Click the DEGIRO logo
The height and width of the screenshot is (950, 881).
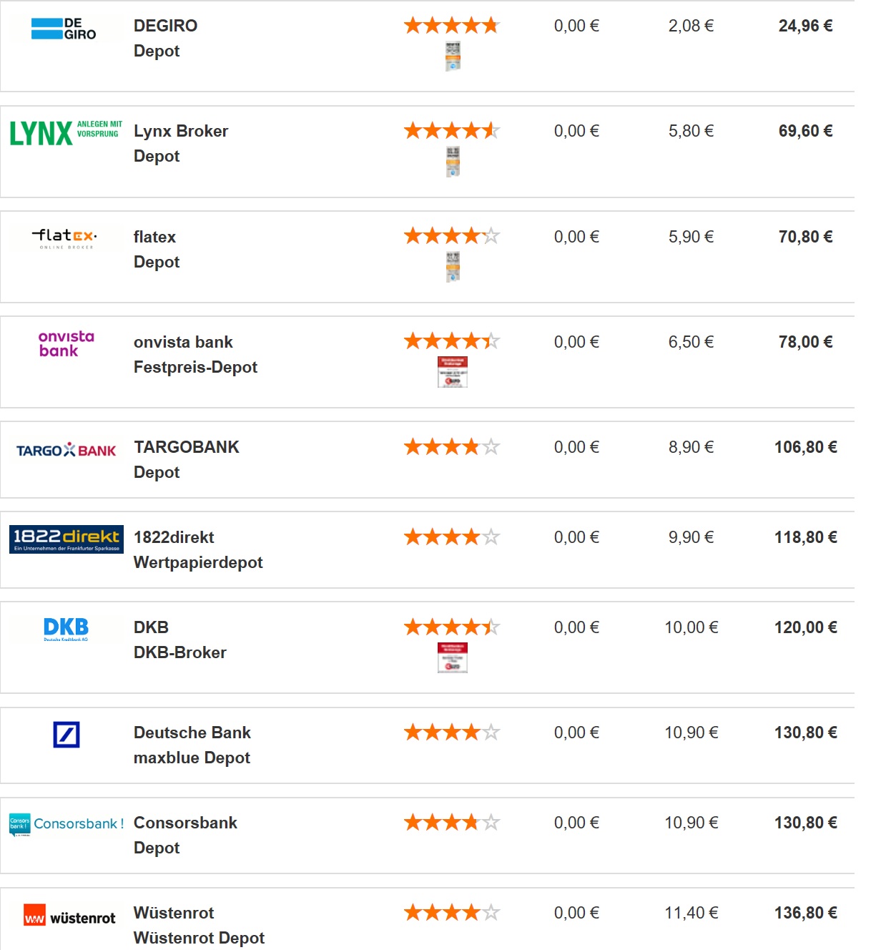pyautogui.click(x=64, y=29)
